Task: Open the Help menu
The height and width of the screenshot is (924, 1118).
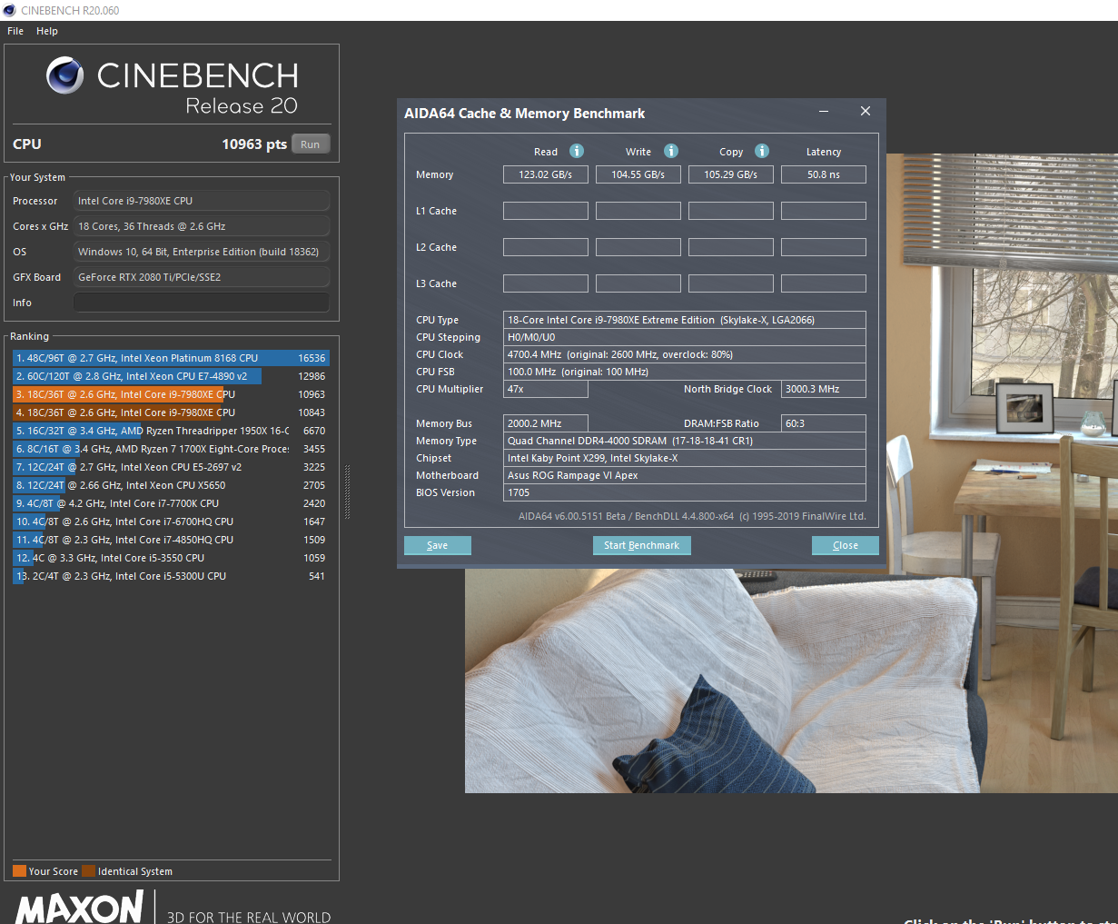Action: (47, 31)
